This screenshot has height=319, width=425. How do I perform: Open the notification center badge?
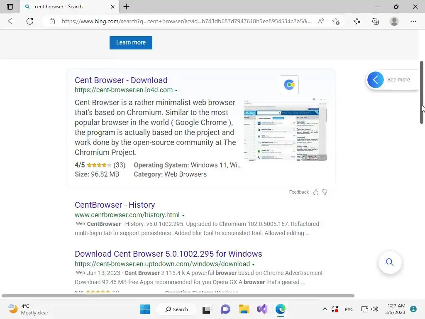coord(413,309)
